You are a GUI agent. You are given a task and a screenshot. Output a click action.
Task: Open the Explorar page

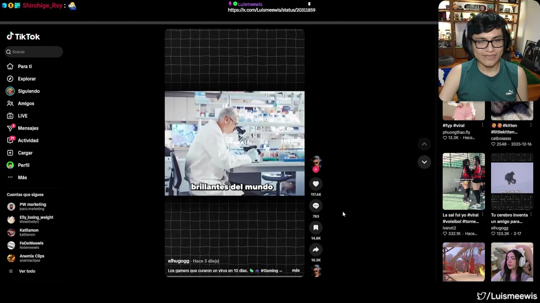click(x=27, y=79)
